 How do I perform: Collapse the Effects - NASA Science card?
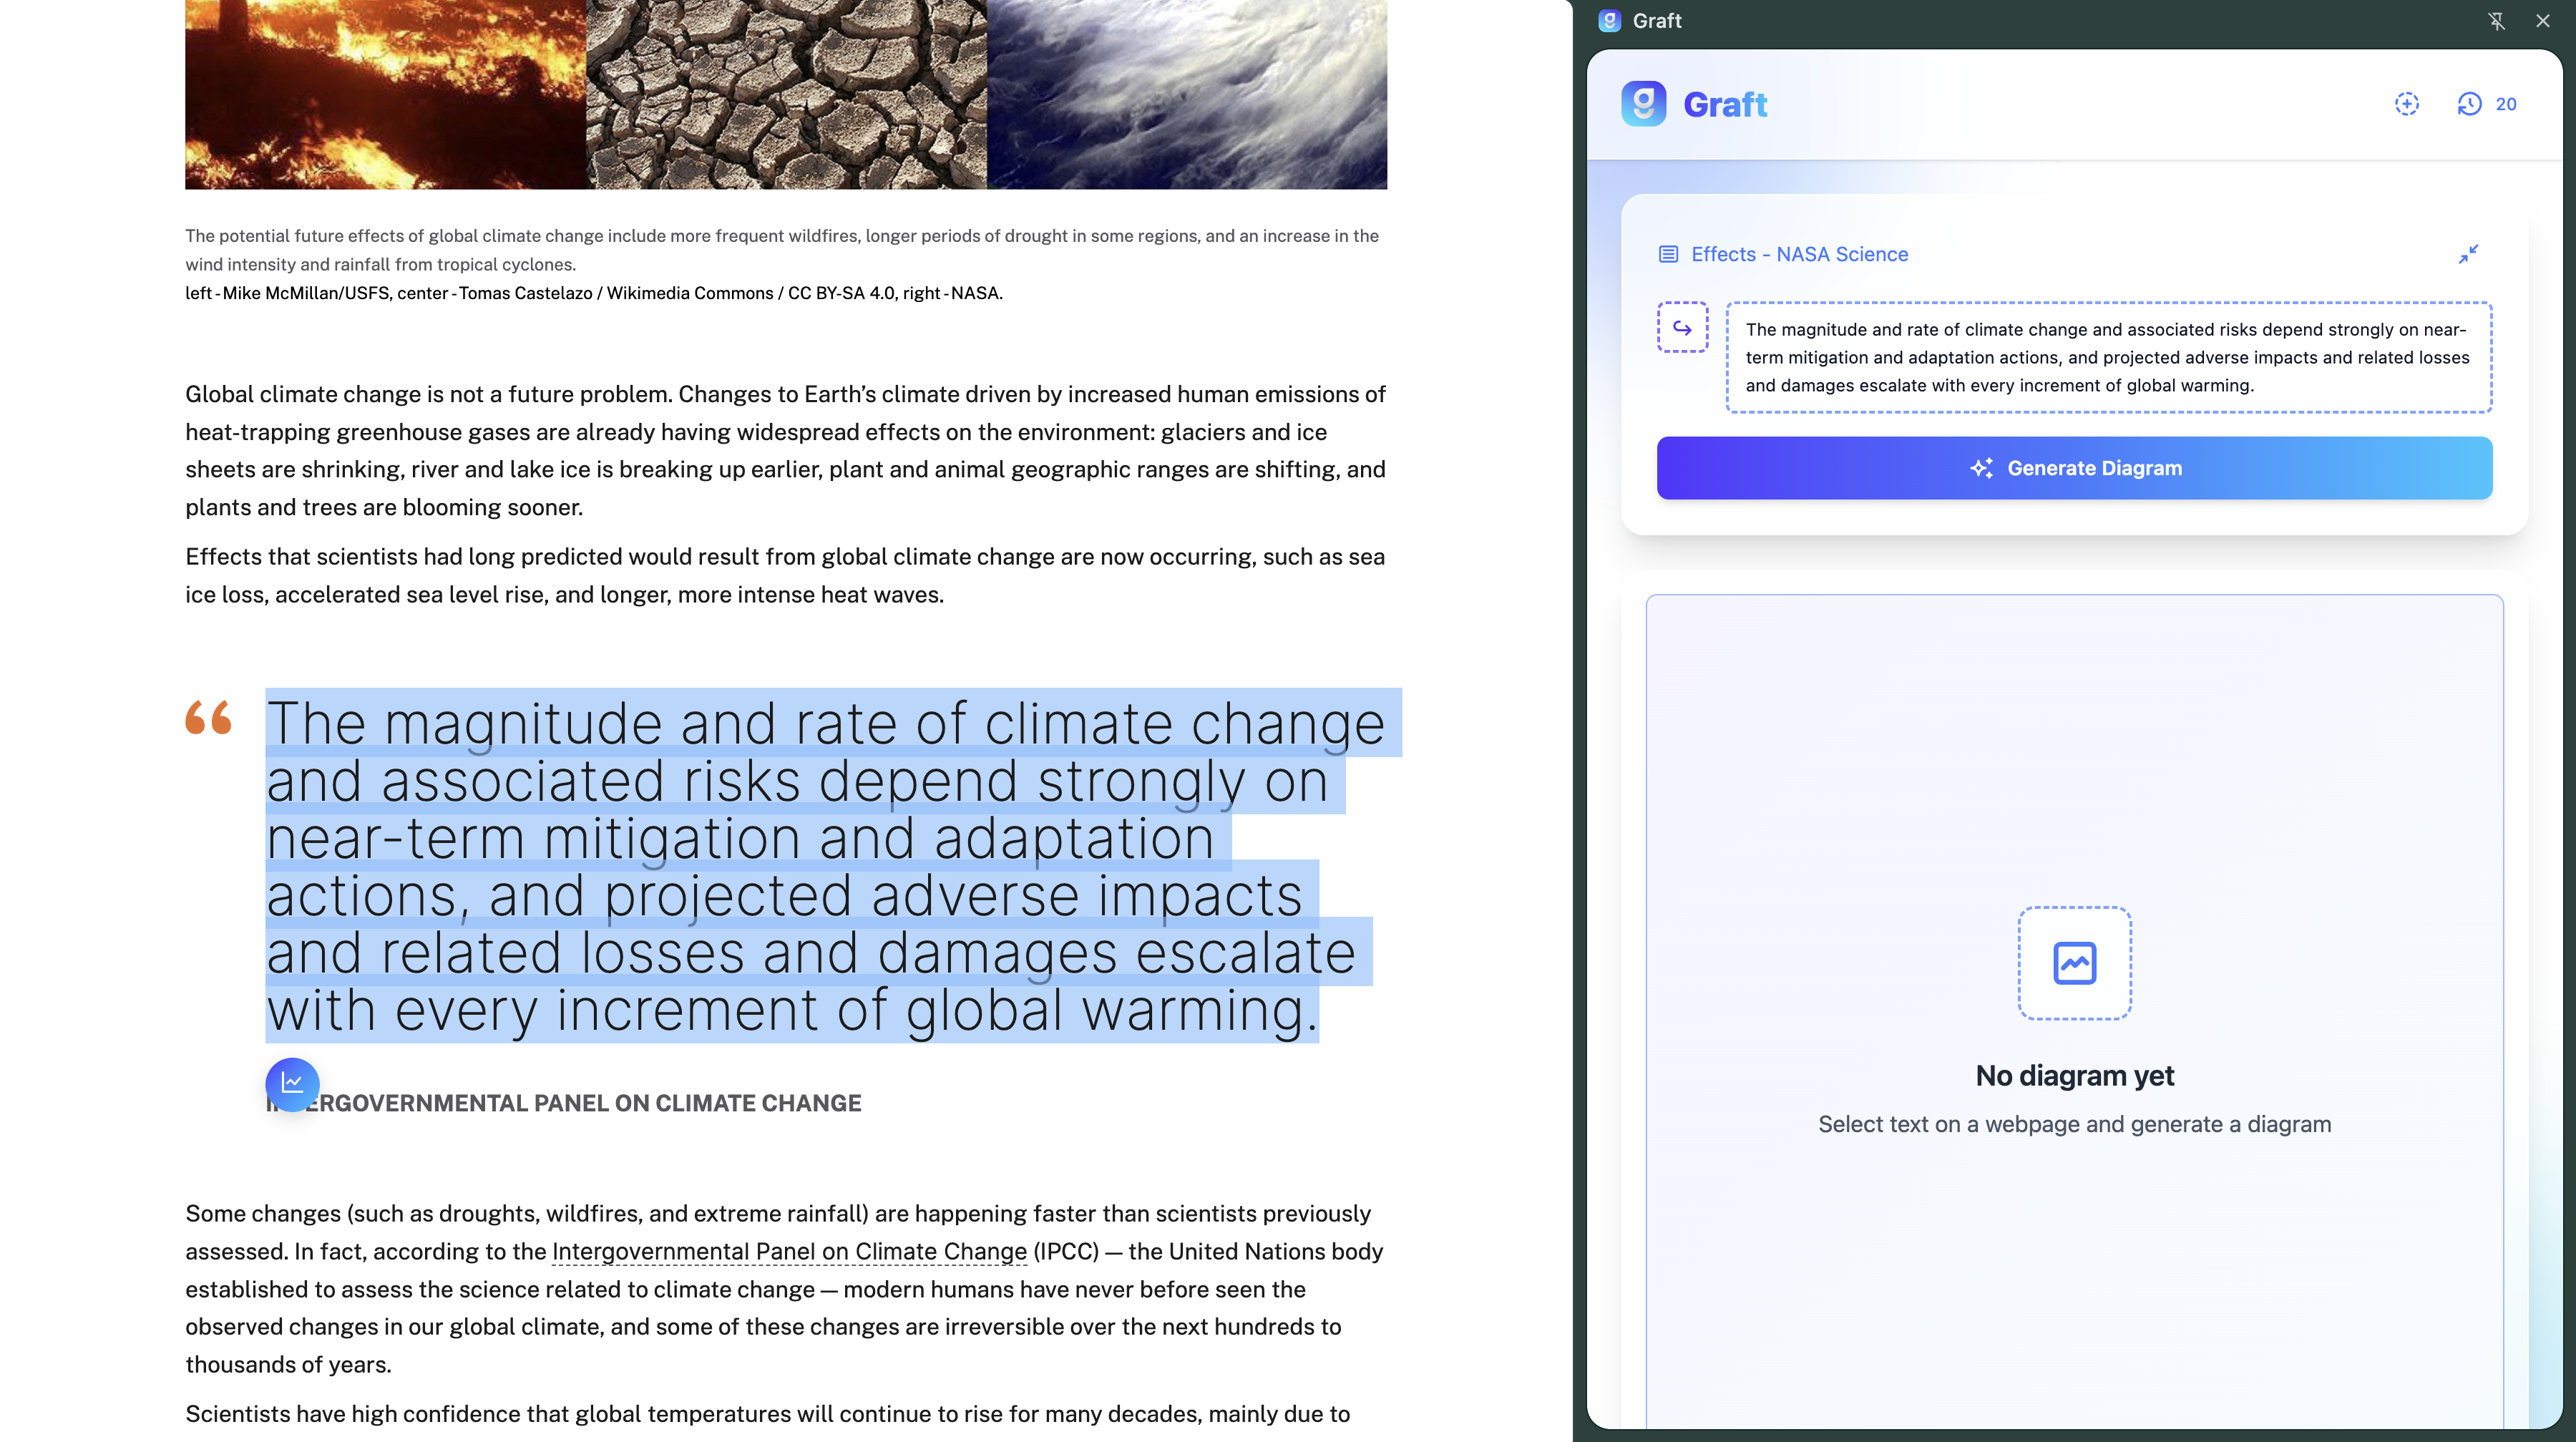pyautogui.click(x=2468, y=254)
